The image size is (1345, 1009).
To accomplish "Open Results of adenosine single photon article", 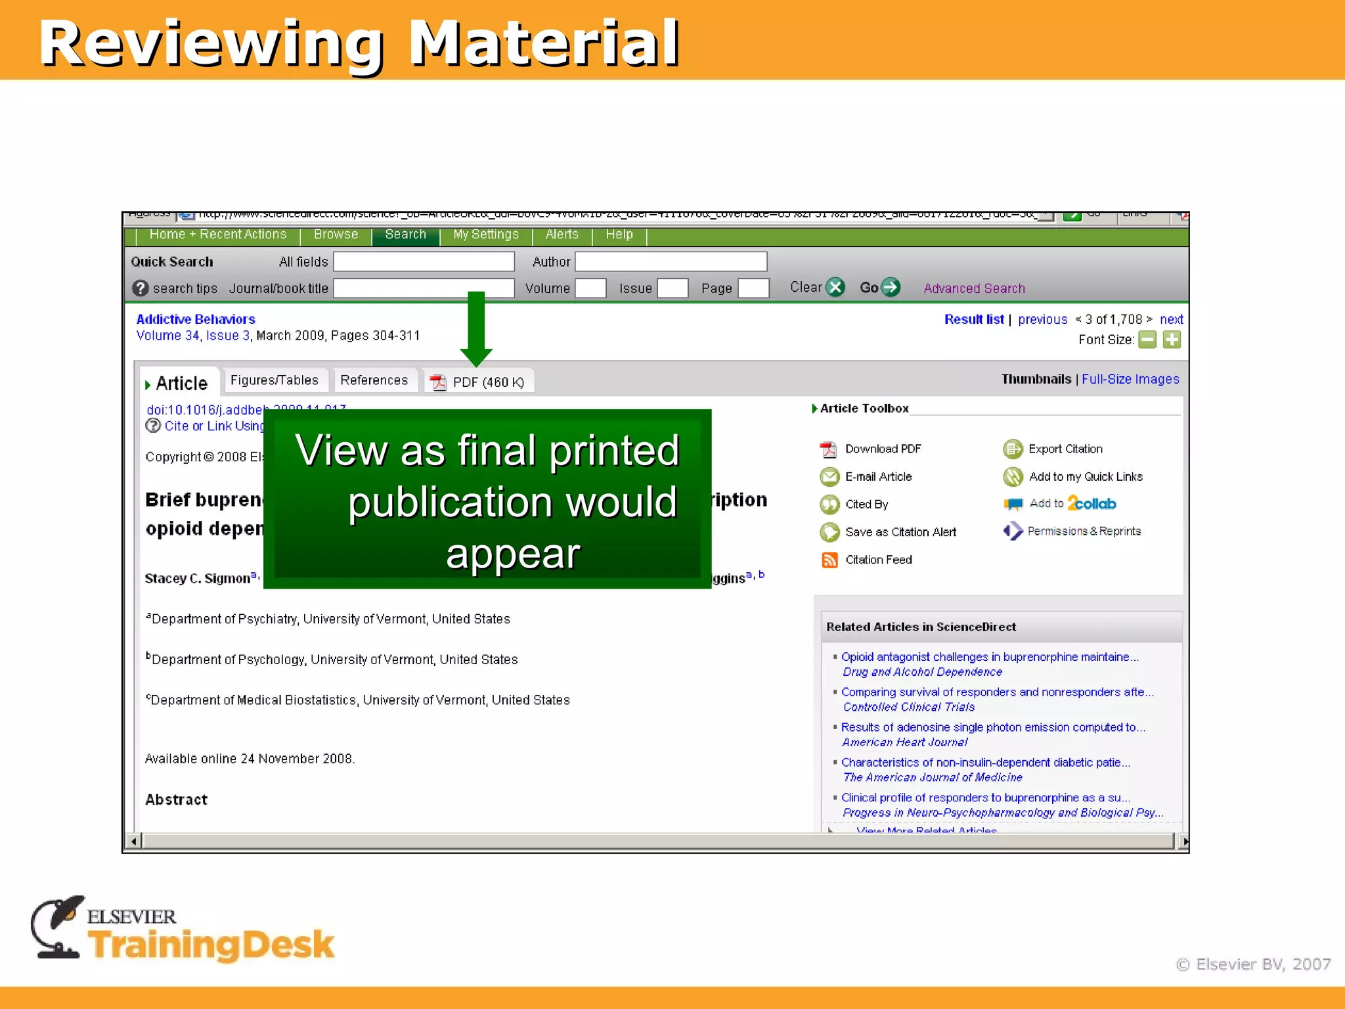I will (993, 727).
